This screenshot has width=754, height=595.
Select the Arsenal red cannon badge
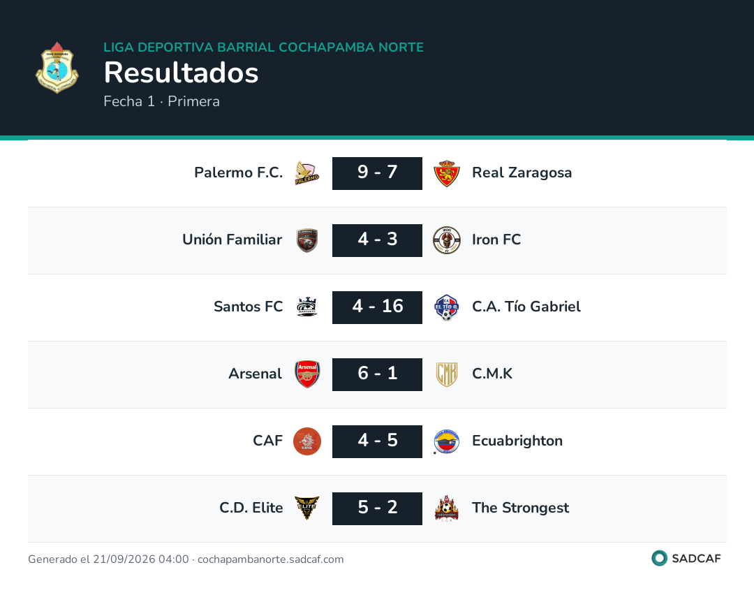tap(306, 374)
